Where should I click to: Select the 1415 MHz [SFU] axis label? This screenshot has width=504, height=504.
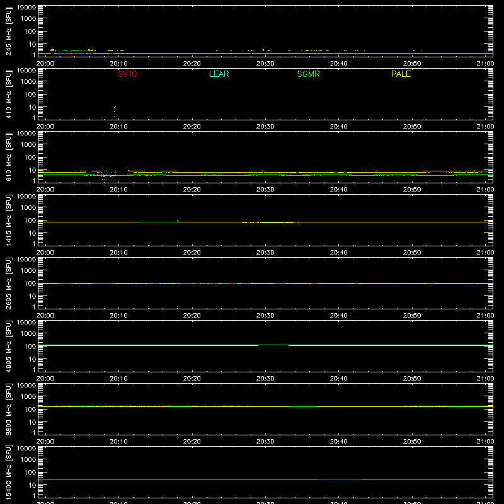click(x=9, y=220)
